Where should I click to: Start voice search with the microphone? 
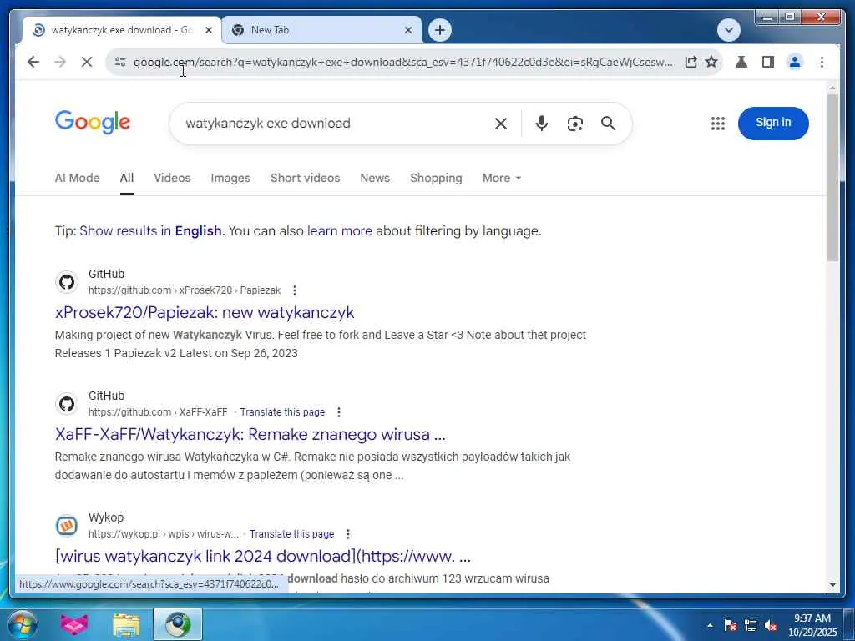541,124
